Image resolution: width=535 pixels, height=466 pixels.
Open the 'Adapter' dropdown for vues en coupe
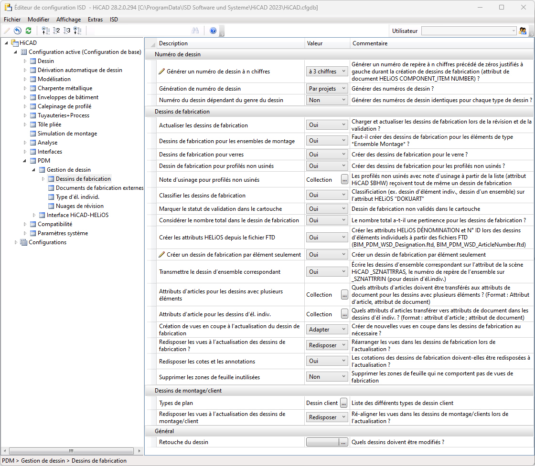pos(327,330)
